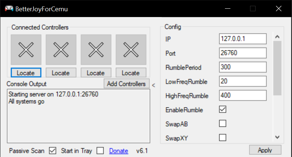Minimize the BetterJoyForCemu window
Viewport: 292px width, 157px height.
[227, 8]
